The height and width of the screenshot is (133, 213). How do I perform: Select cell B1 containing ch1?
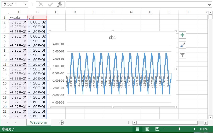pos(37,17)
